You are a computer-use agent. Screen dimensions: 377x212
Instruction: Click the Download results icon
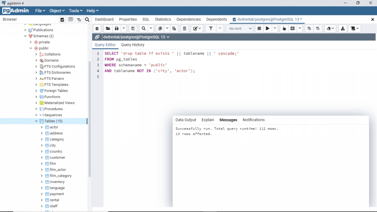(x=342, y=28)
